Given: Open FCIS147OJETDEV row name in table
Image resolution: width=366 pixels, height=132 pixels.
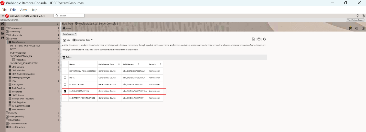Looking at the screenshot, I should [77, 84].
